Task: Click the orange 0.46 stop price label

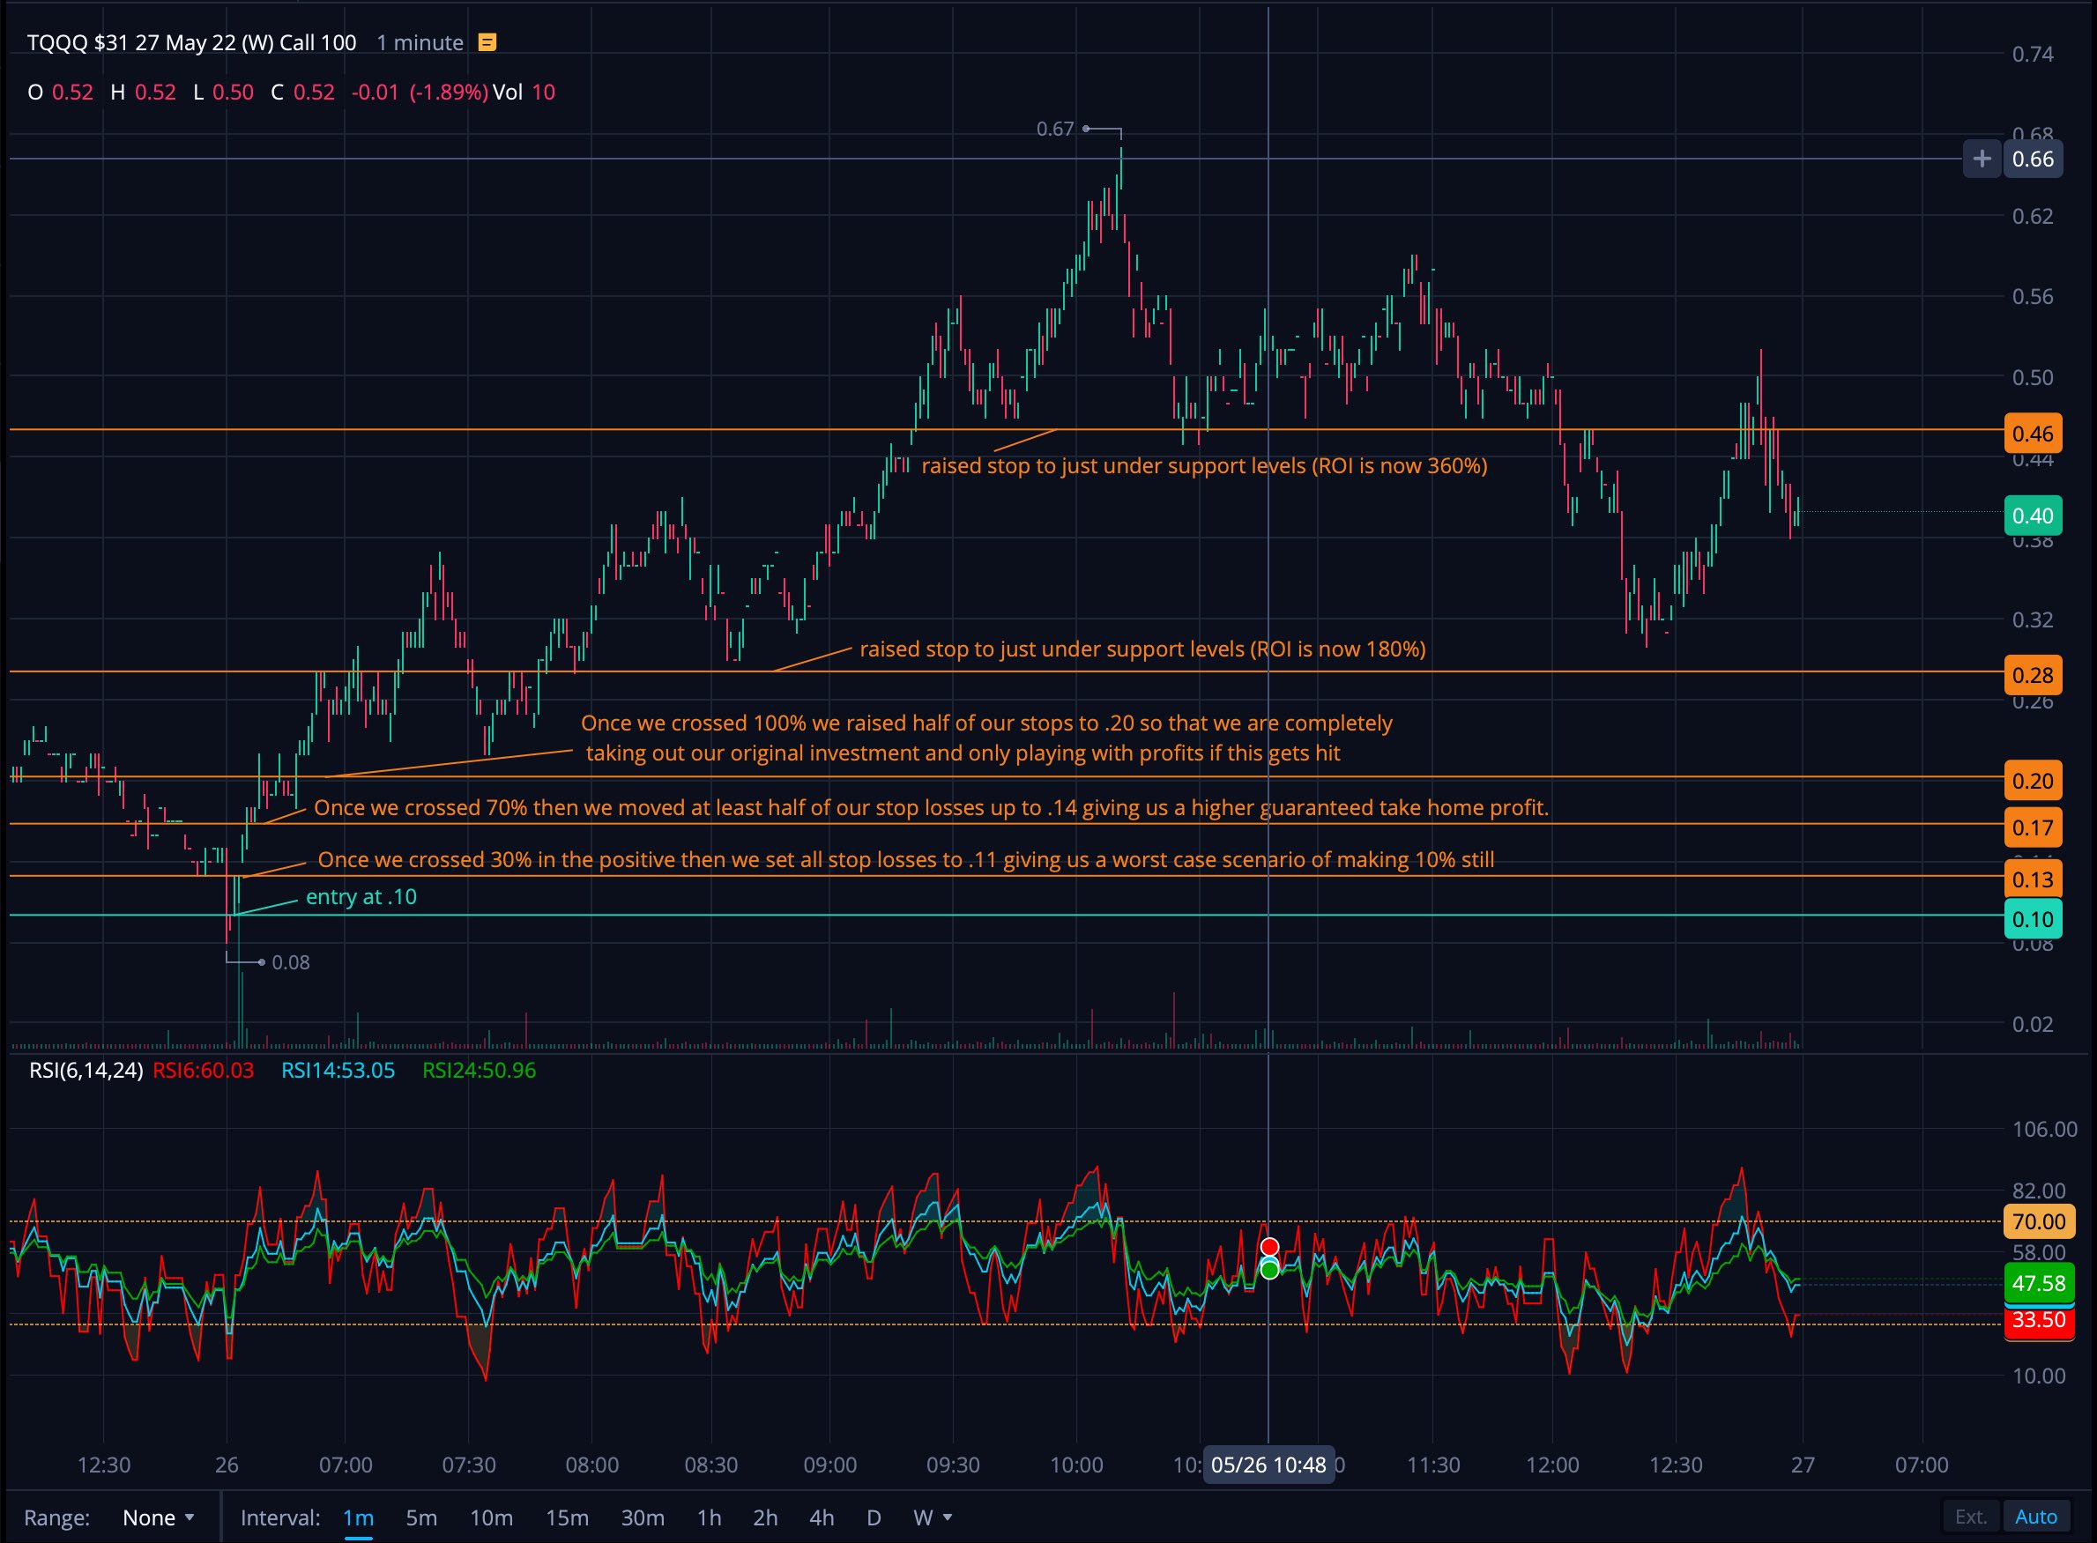Action: 2034,434
